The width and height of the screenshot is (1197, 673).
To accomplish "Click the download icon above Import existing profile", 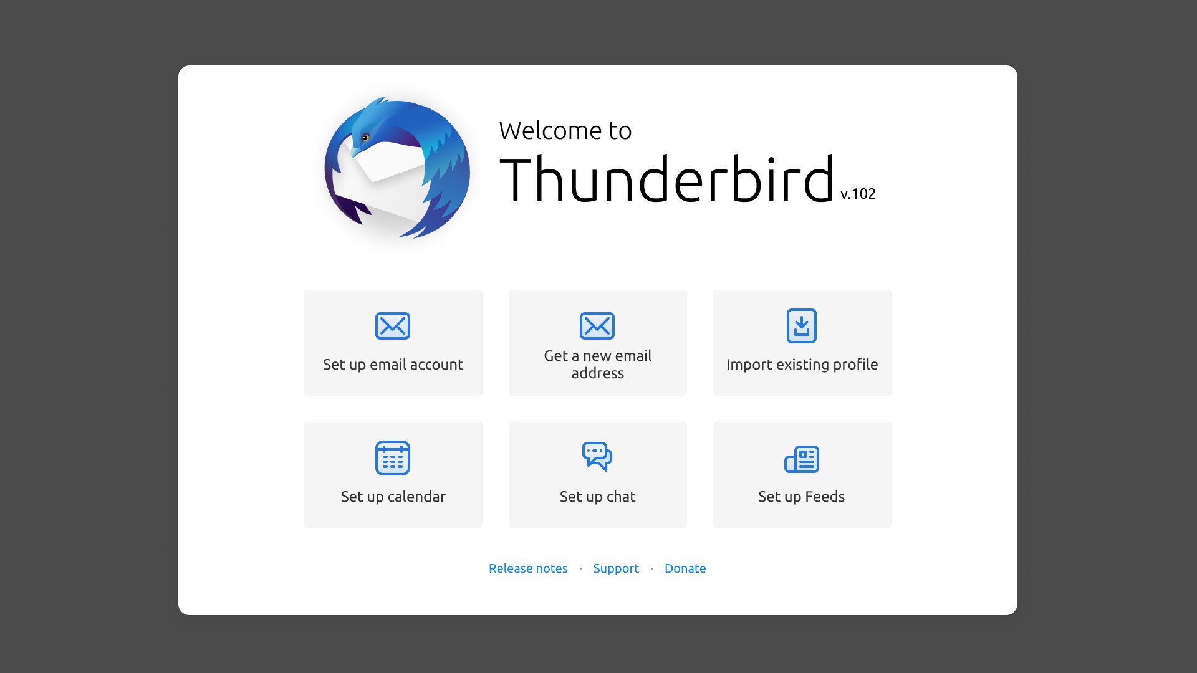I will tap(802, 325).
